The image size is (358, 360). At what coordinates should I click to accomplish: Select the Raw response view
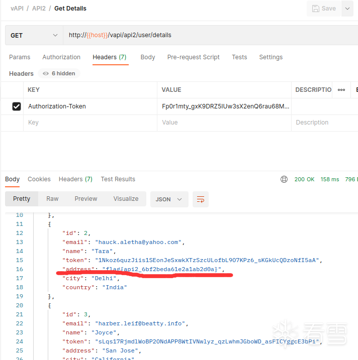(52, 199)
